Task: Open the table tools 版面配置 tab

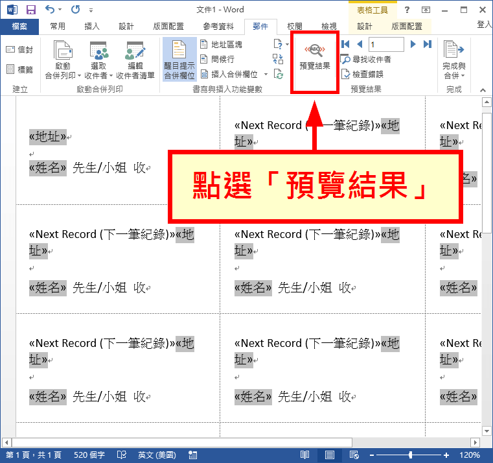Action: 407,27
